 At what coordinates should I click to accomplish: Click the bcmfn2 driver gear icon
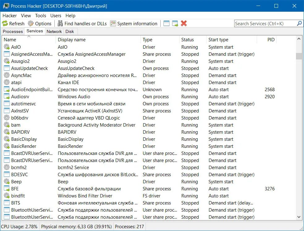[6, 168]
